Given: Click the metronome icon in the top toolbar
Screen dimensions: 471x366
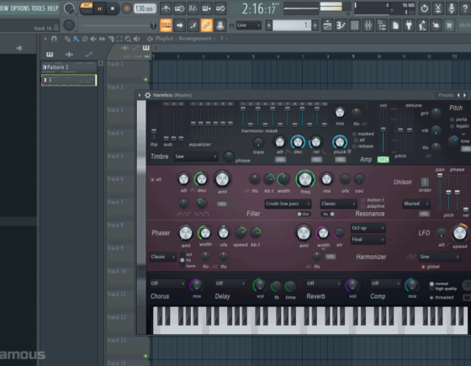Looking at the screenshot, I should coord(166,8).
